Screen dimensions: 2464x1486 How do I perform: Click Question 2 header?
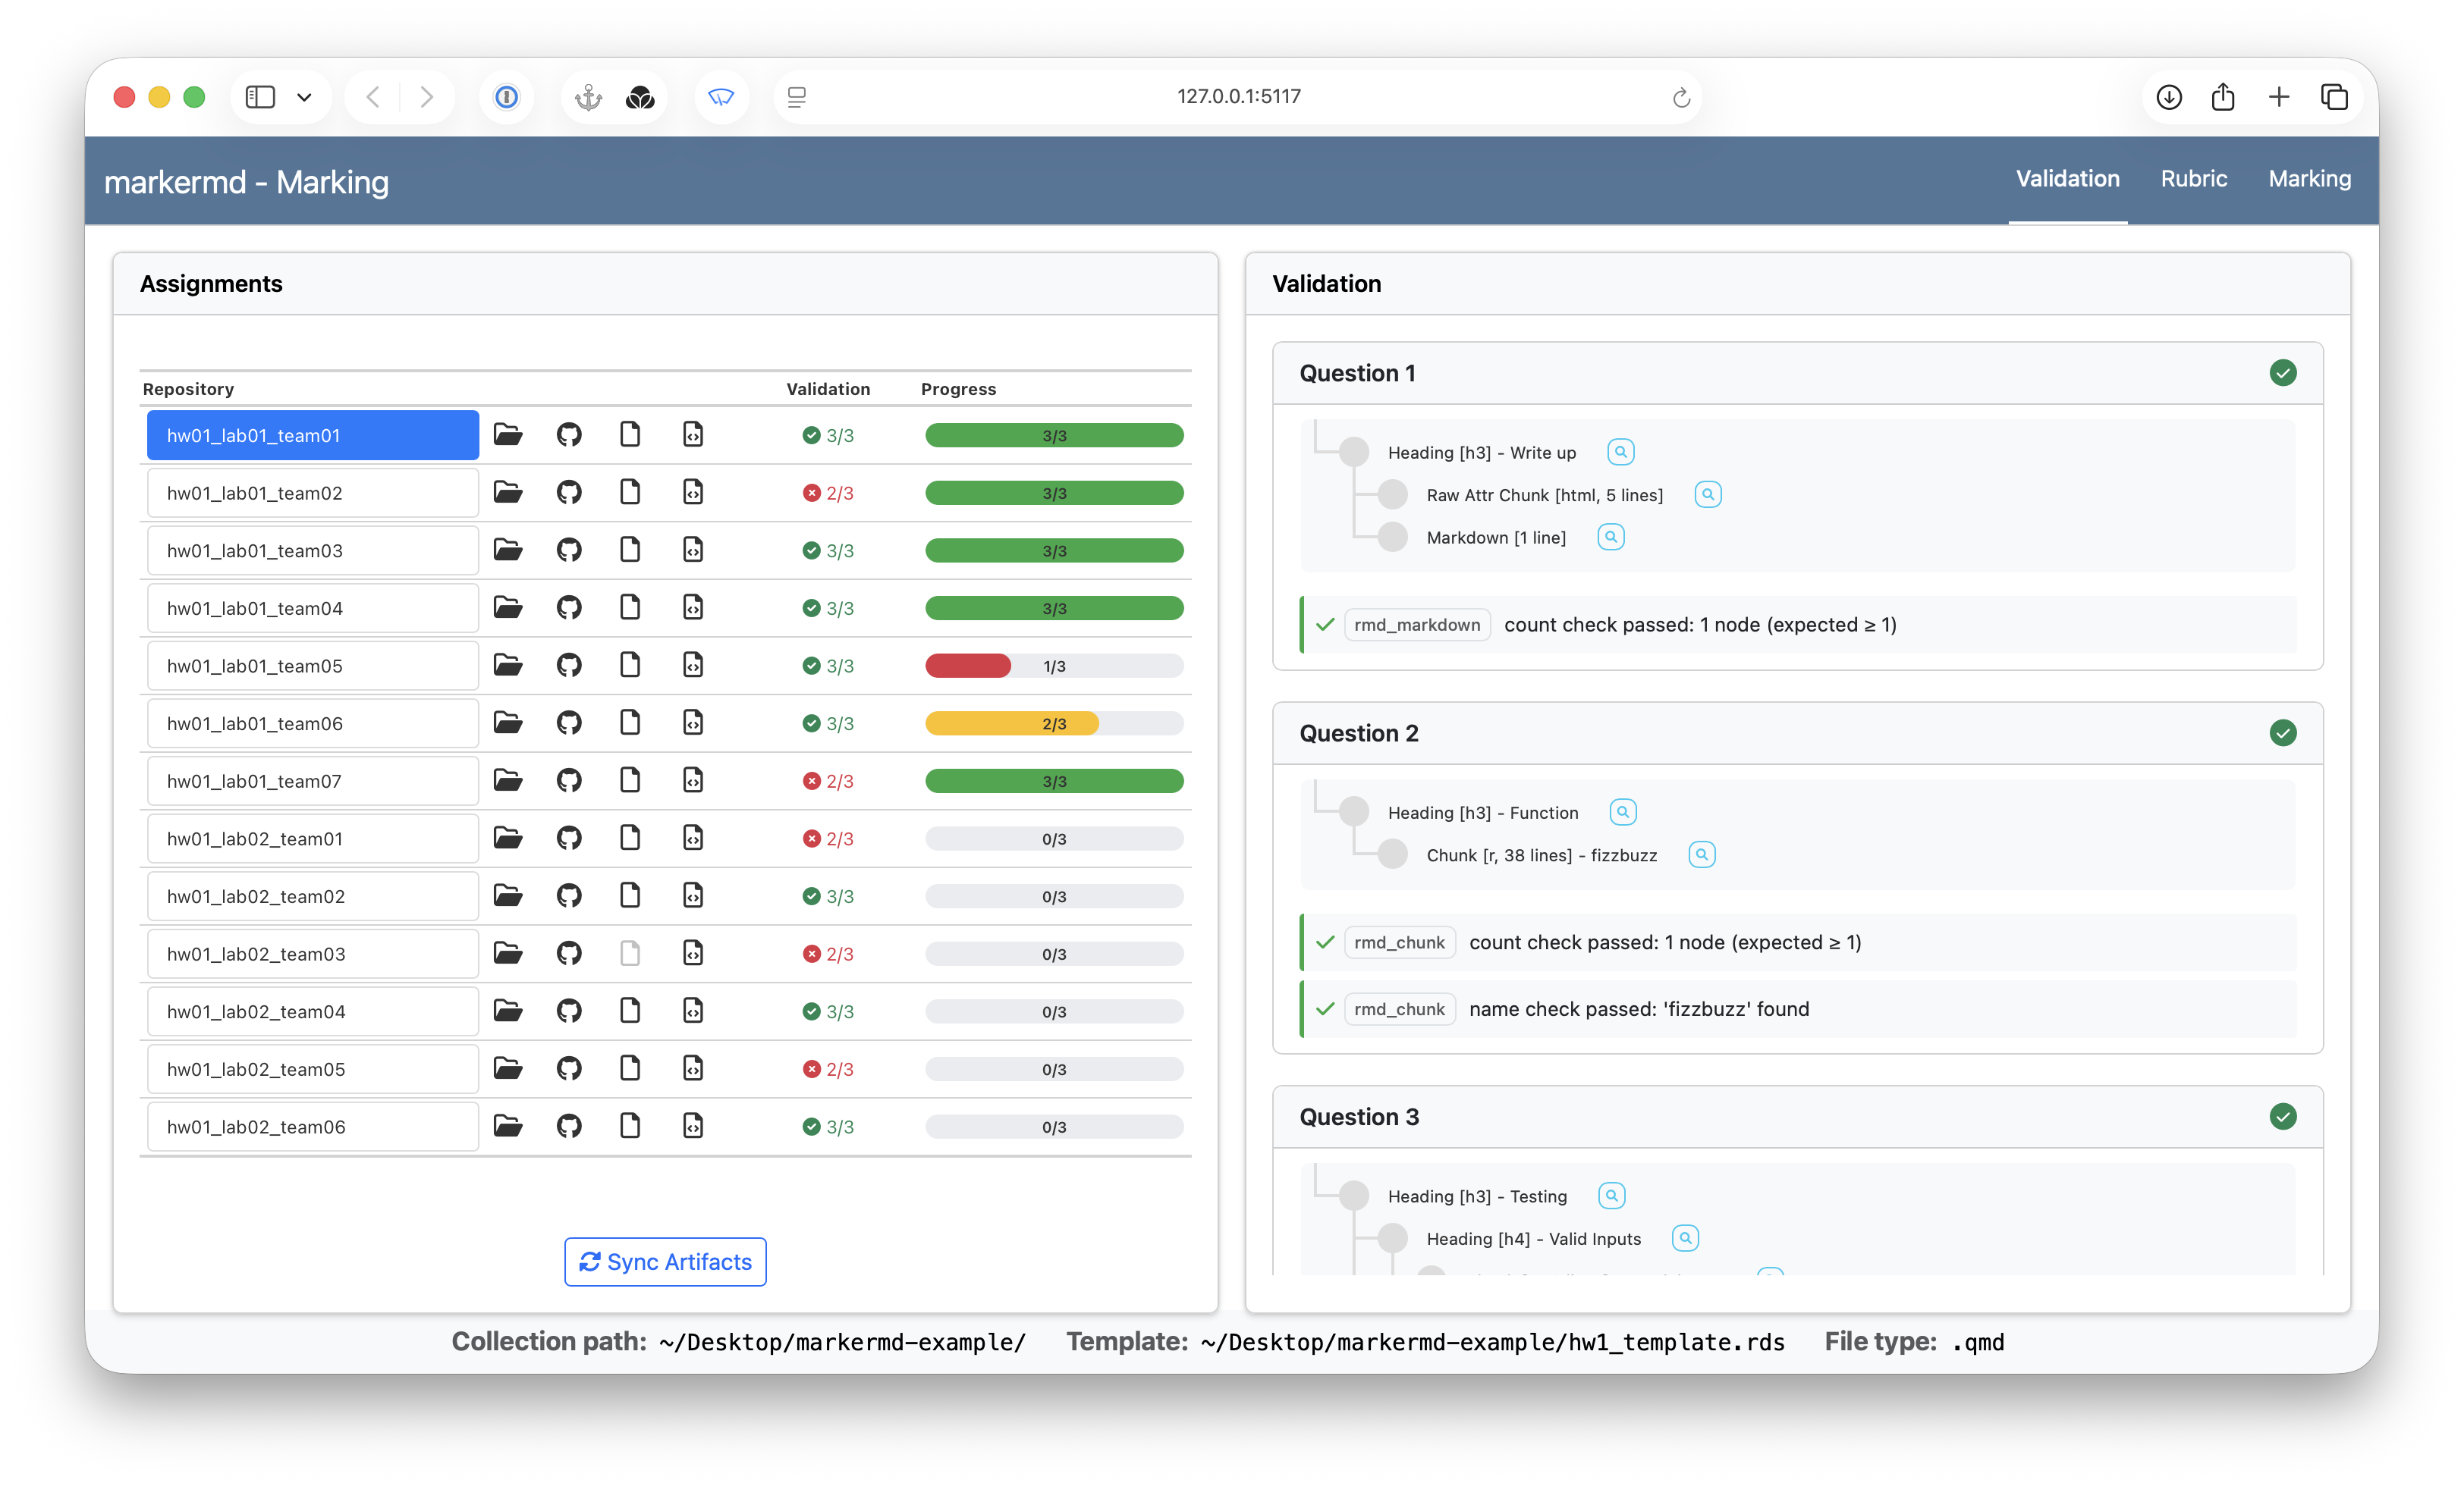click(x=1797, y=732)
